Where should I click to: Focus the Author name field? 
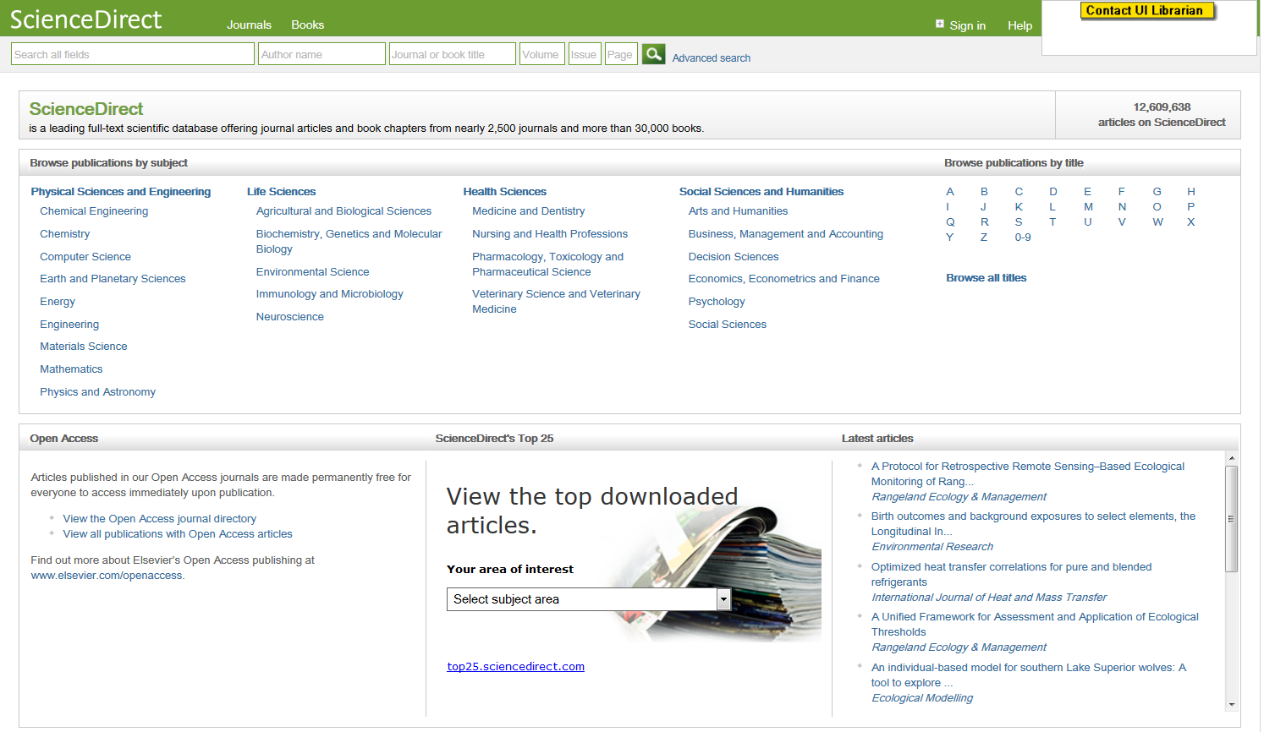pos(321,54)
